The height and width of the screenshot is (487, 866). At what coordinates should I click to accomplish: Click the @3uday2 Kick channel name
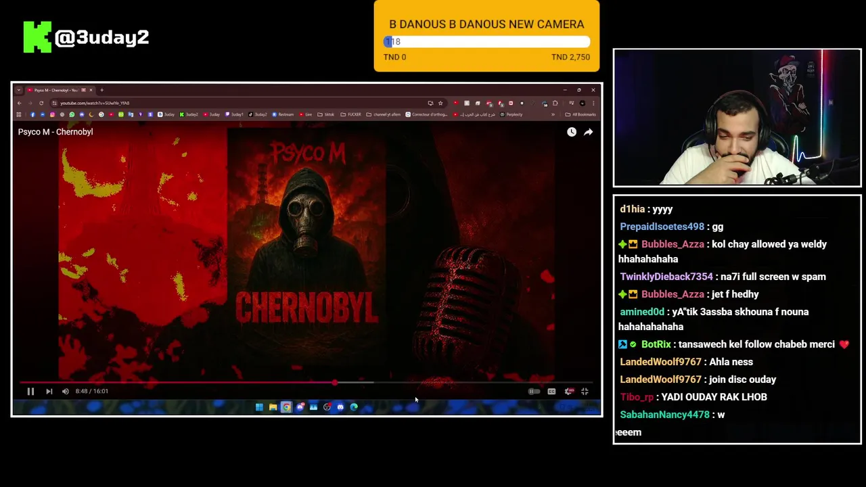coord(101,37)
